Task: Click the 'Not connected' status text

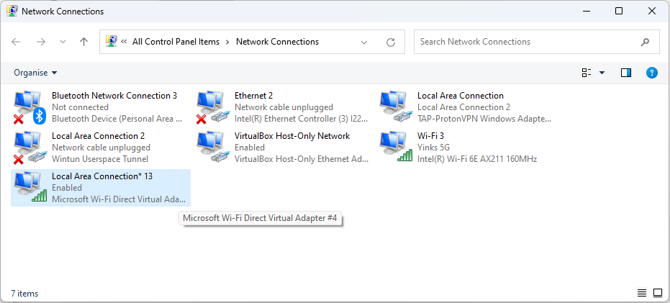Action: pyautogui.click(x=80, y=107)
